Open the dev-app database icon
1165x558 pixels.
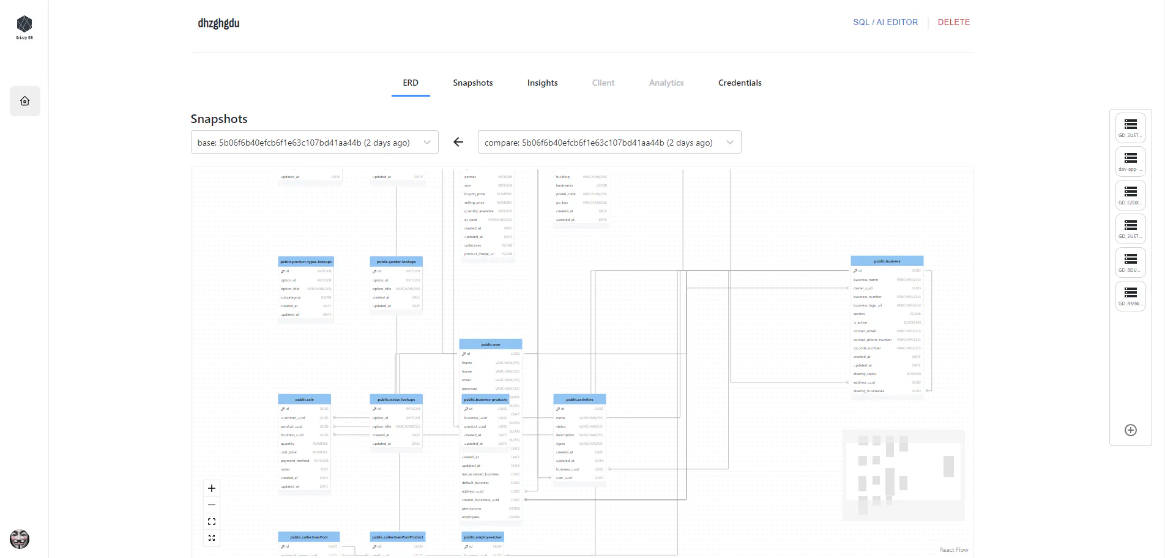(x=1130, y=162)
